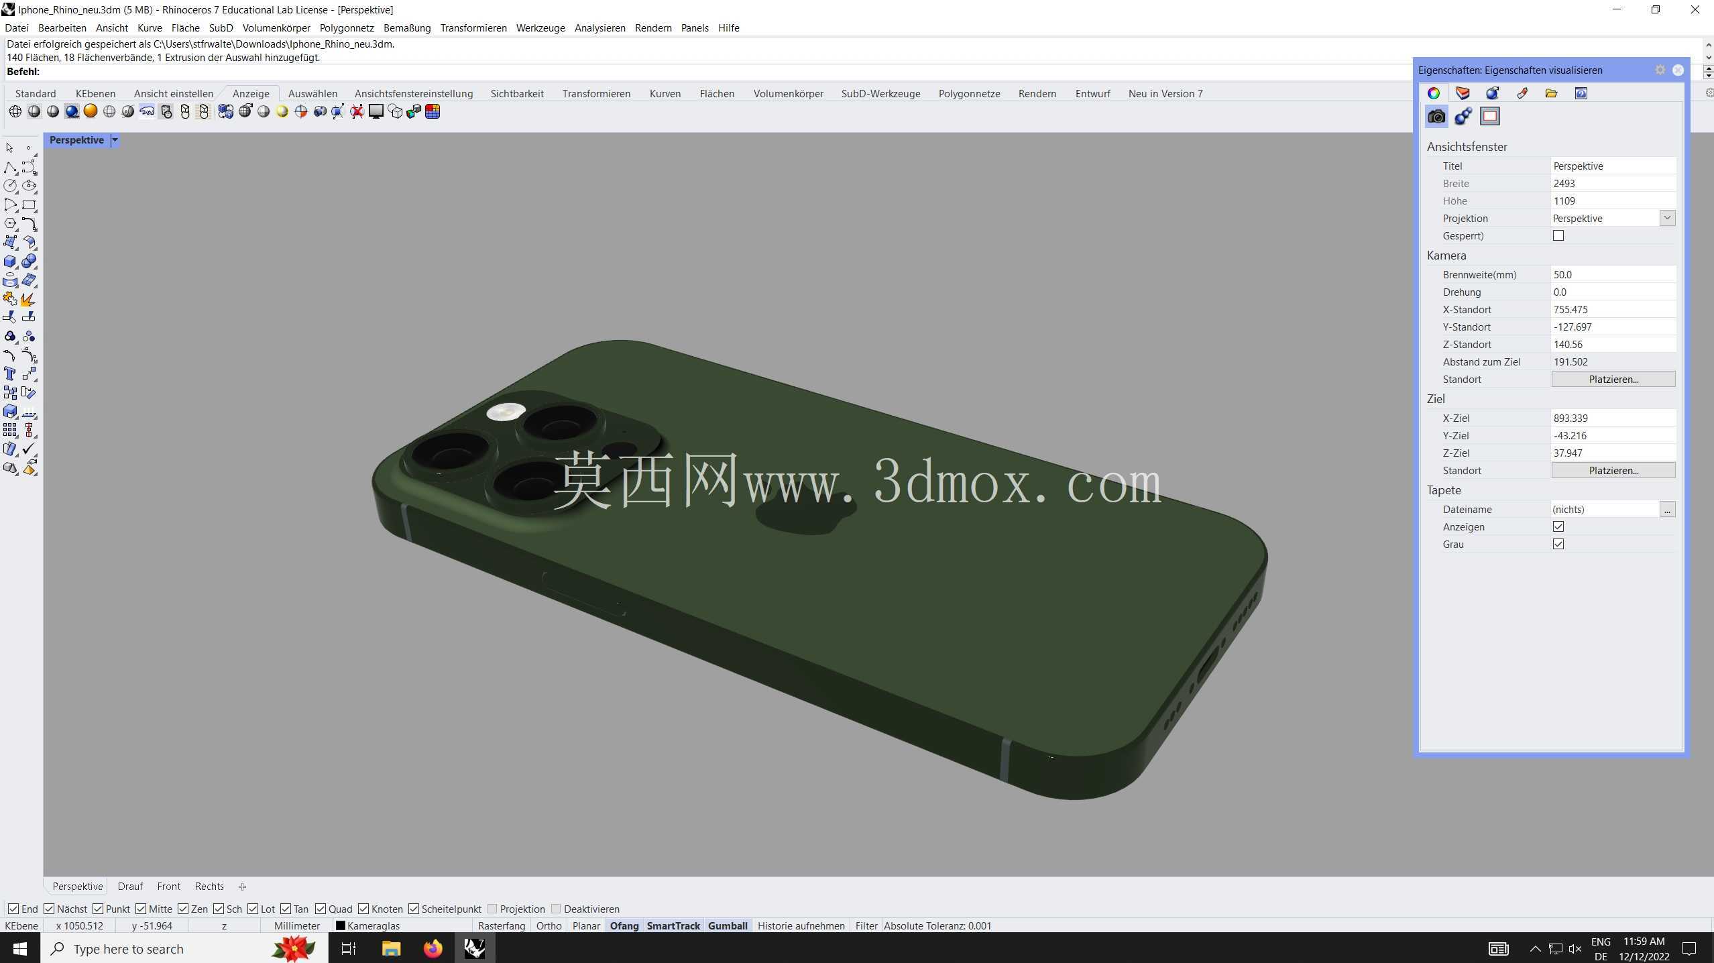
Task: Pick the Box solid tool
Action: (x=9, y=262)
